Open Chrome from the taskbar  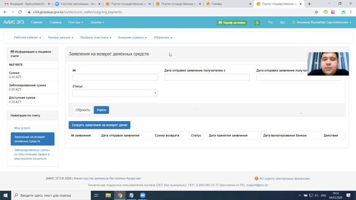point(120,195)
